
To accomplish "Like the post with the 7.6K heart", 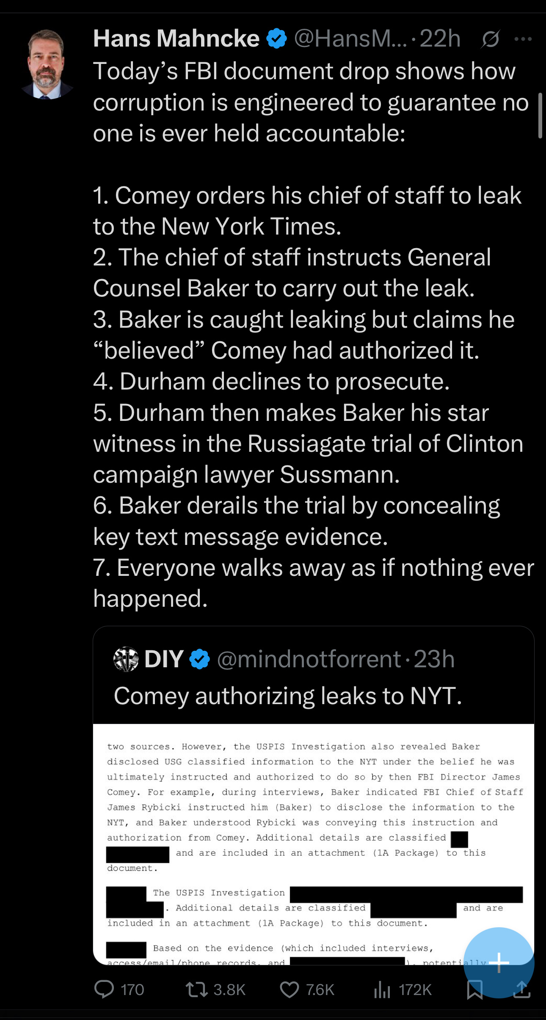I will (307, 990).
